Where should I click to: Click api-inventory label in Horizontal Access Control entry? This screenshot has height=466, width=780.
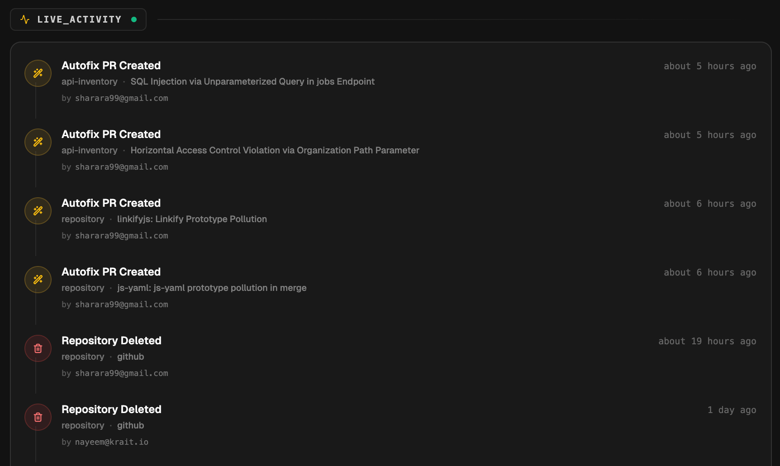coord(90,150)
